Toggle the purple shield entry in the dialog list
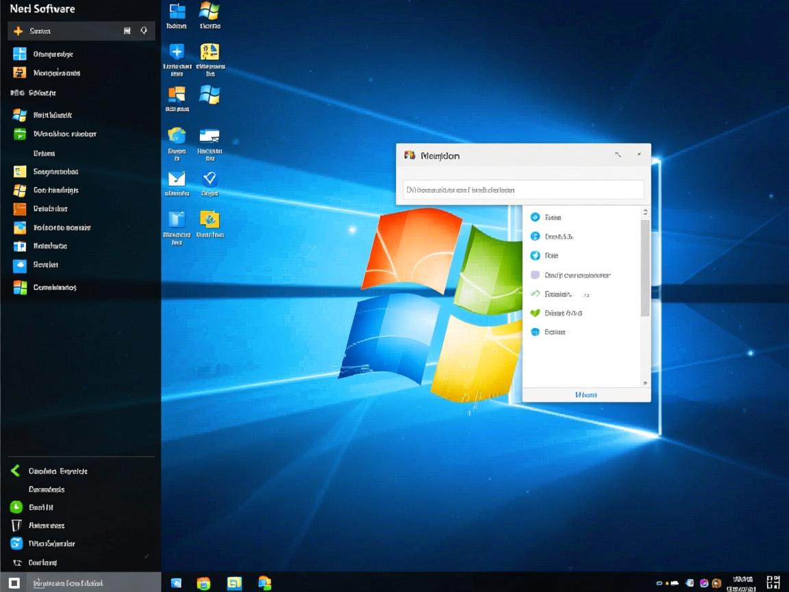Screen dimensions: 789x592 click(x=535, y=275)
